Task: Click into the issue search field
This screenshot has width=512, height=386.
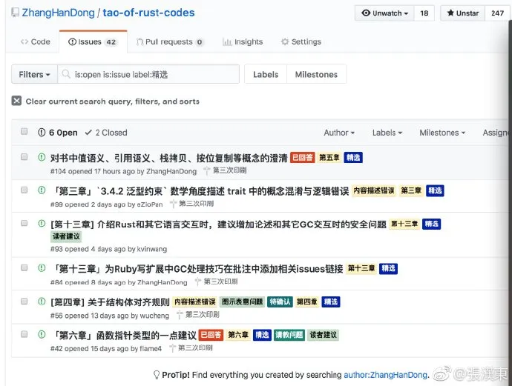Action: coord(148,74)
